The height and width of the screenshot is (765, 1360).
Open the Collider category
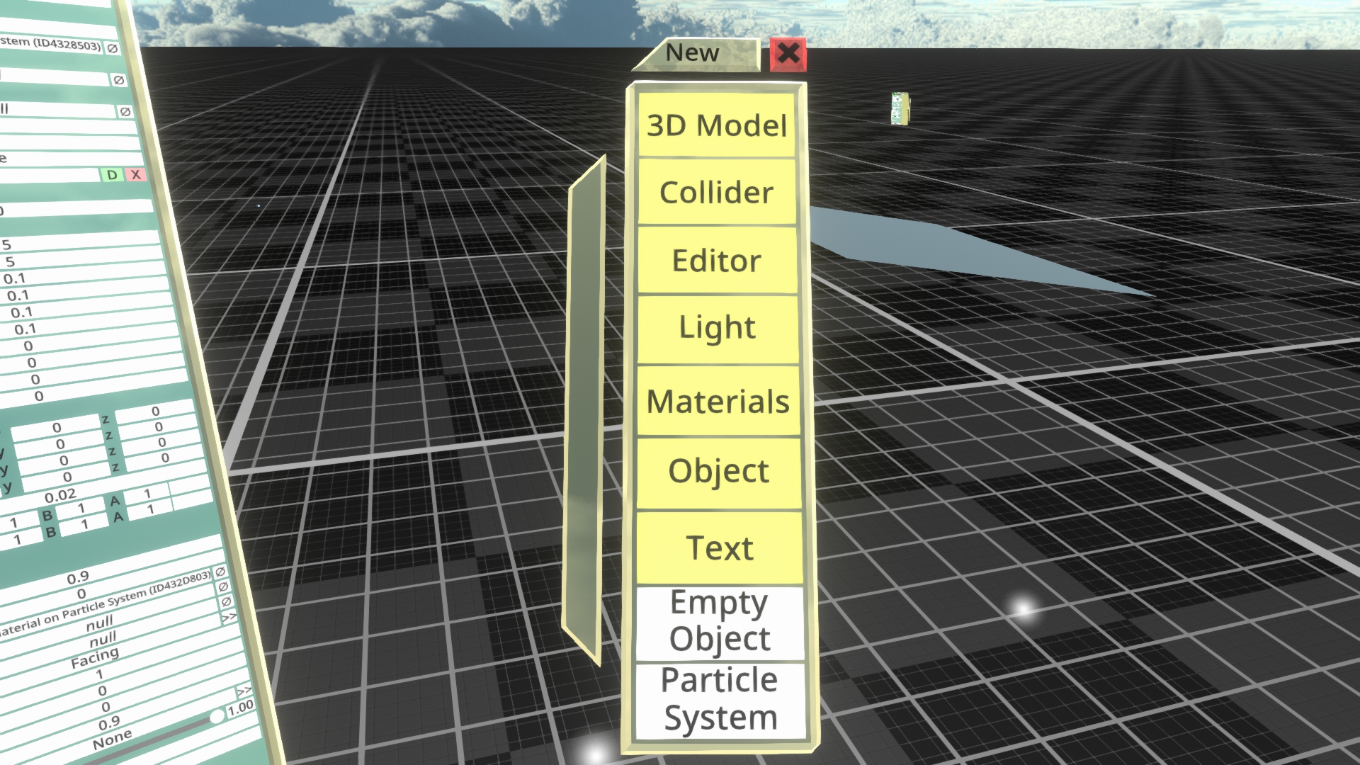(x=717, y=193)
